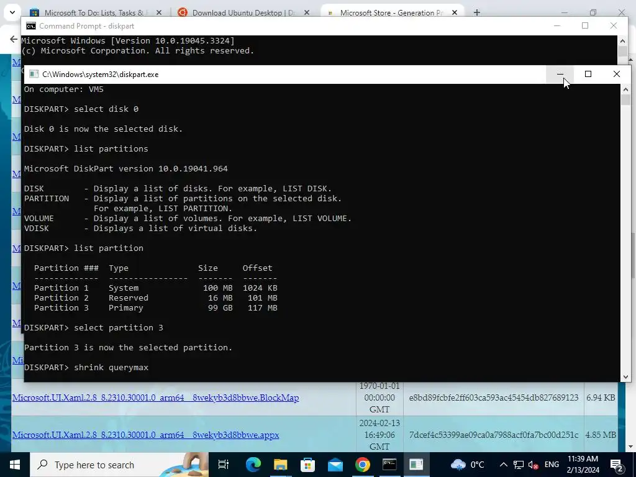Click the 'Partition 2' Reserved row
This screenshot has width=636, height=477.
coord(156,298)
